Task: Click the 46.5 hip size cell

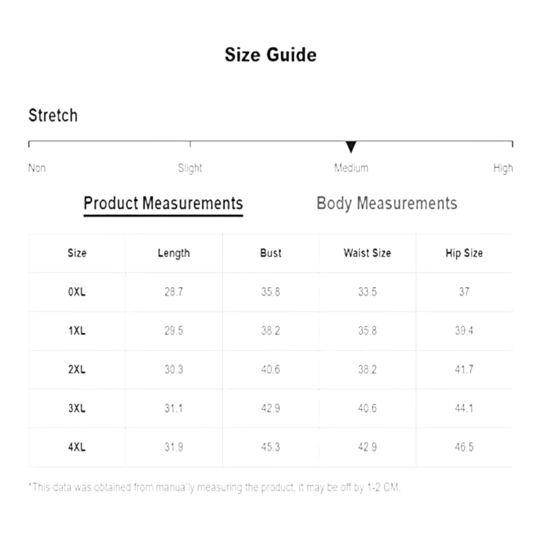Action: [x=464, y=447]
